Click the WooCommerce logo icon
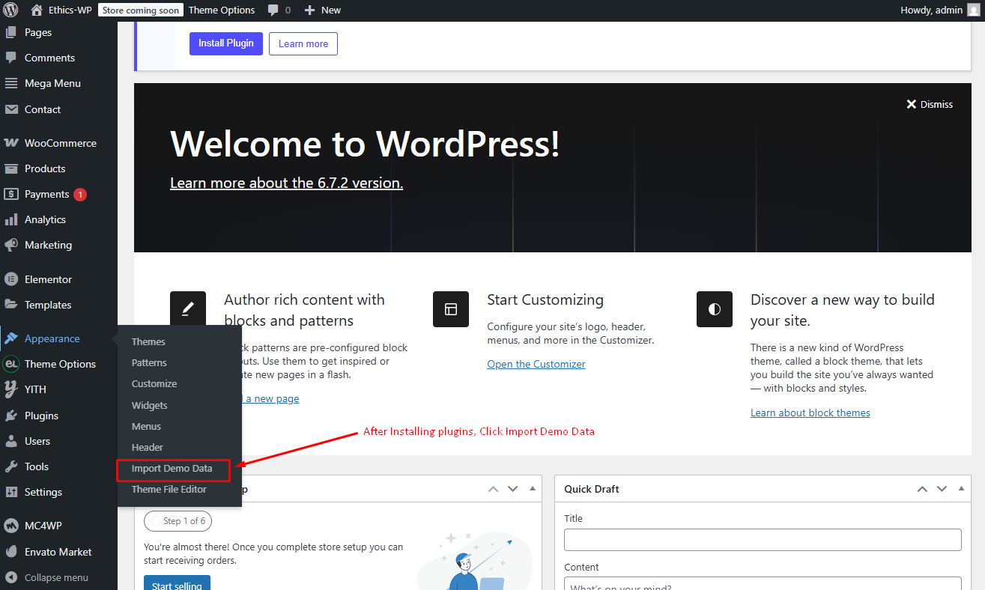This screenshot has height=590, width=985. (11, 143)
